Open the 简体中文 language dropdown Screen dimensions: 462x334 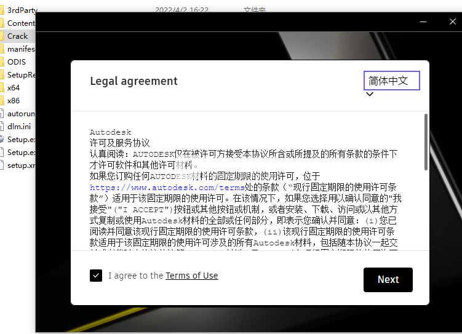(392, 81)
